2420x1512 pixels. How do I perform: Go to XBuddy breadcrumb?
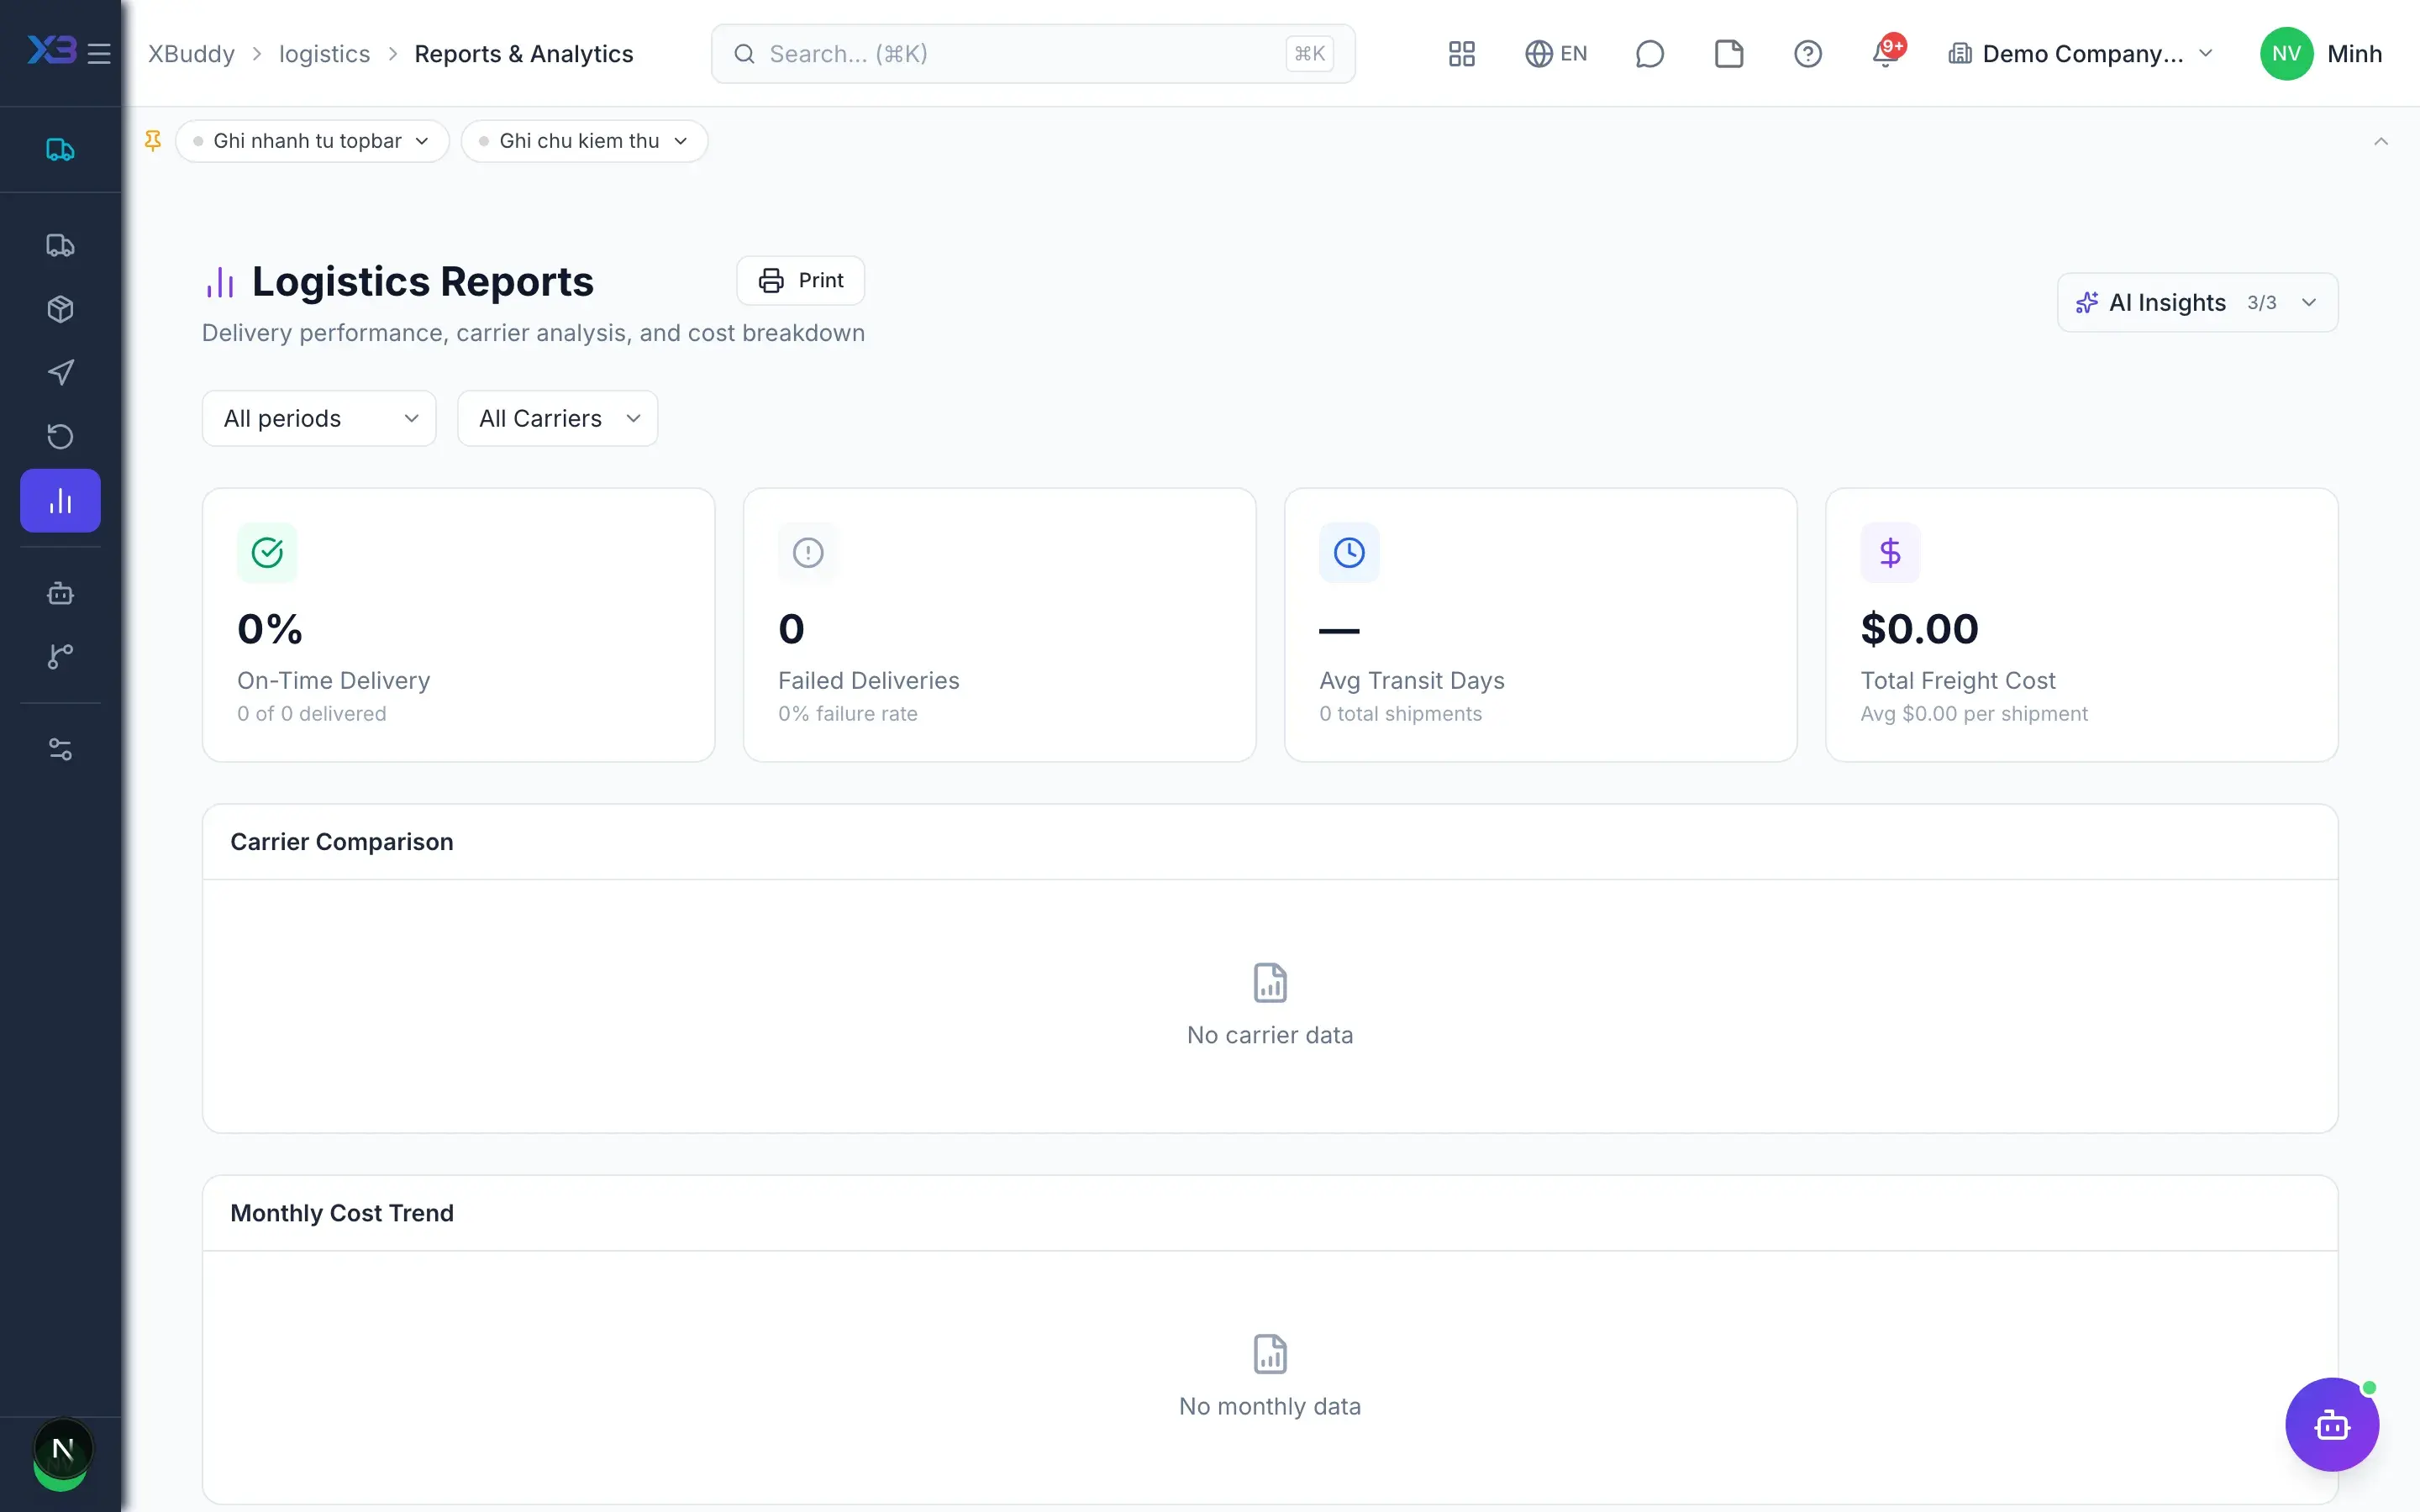[x=191, y=54]
